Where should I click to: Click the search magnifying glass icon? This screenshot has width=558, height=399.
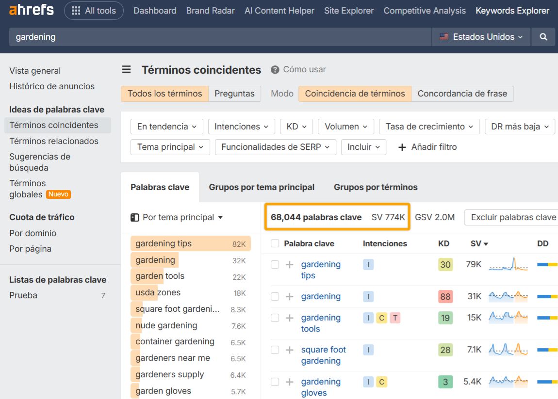[x=543, y=36]
